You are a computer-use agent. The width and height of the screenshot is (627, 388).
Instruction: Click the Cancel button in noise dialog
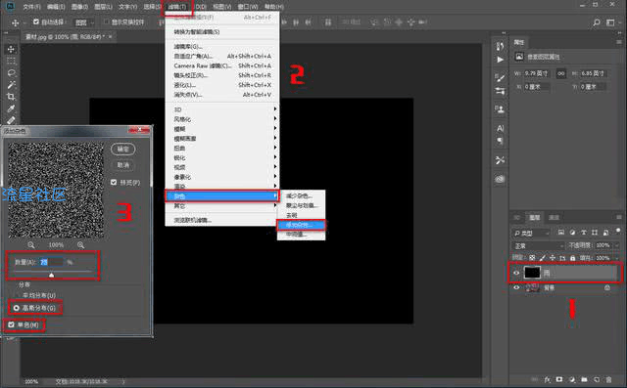123,165
